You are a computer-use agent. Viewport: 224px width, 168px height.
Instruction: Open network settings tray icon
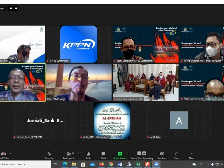pyautogui.click(x=217, y=164)
